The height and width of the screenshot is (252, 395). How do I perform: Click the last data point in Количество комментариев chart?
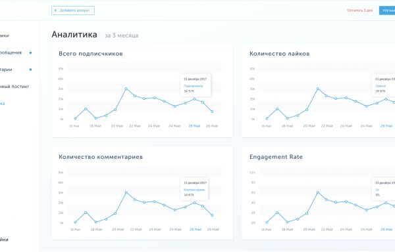(213, 215)
